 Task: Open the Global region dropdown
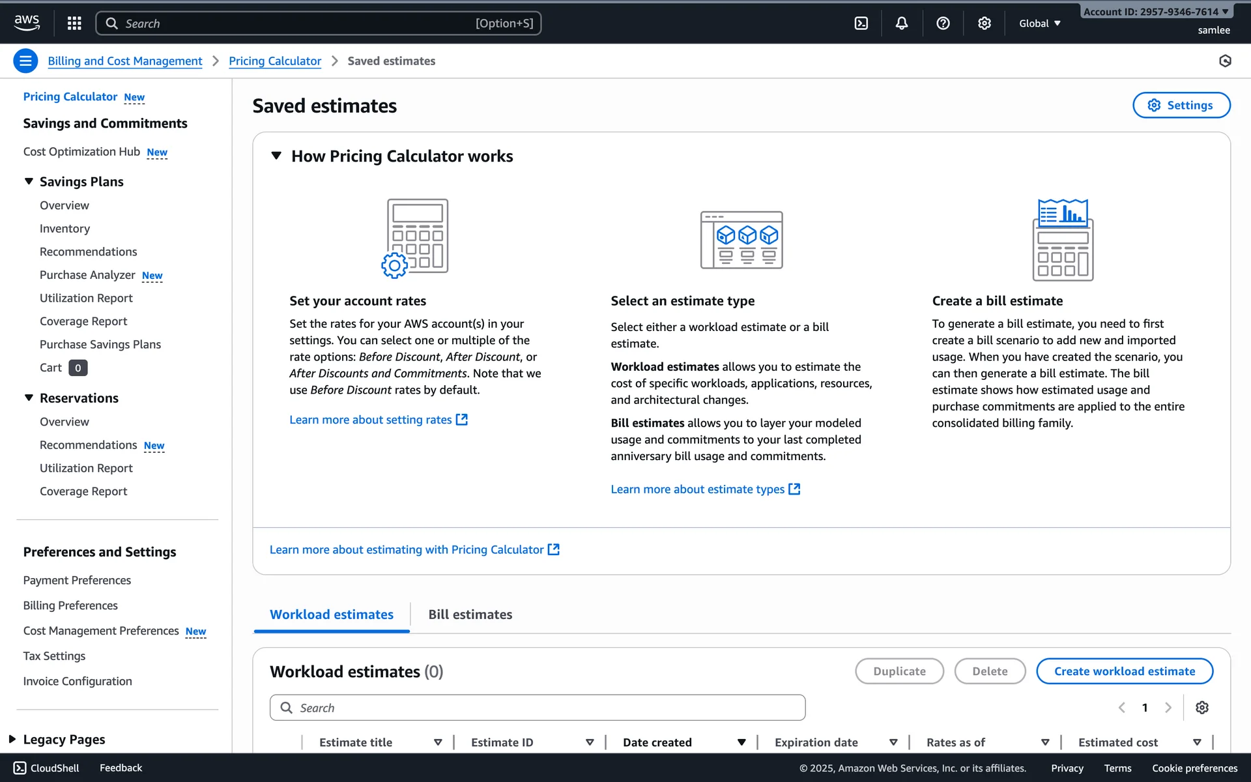tap(1040, 23)
